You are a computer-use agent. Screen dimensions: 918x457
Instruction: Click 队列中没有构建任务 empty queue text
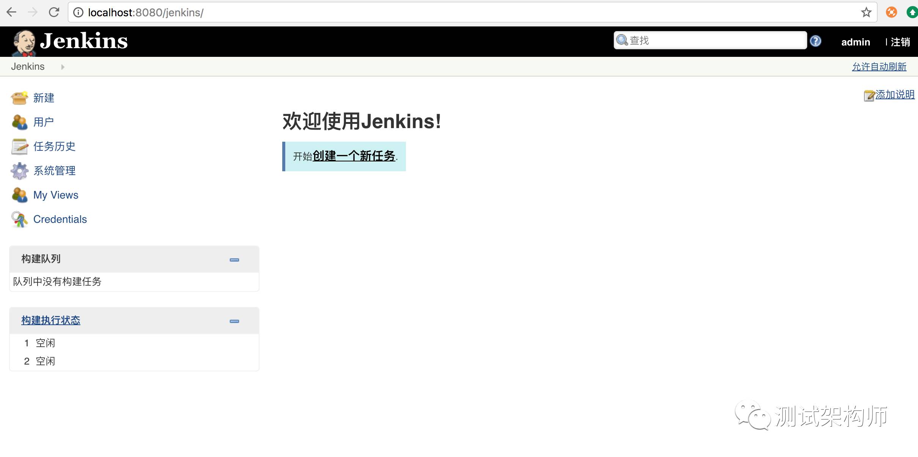[x=57, y=282]
